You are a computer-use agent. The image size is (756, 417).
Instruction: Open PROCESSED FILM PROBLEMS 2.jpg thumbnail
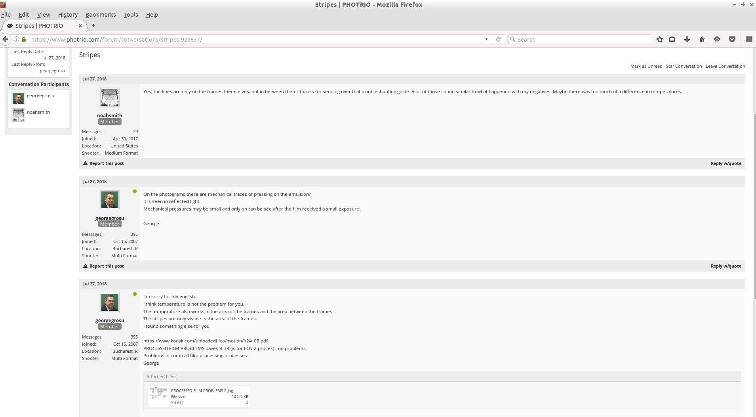pyautogui.click(x=158, y=393)
